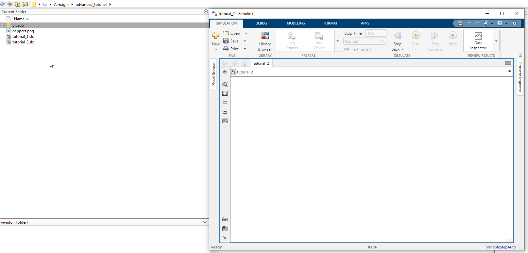Toggle the sample time display arrows icon
The width and height of the screenshot is (528, 253).
point(225,103)
